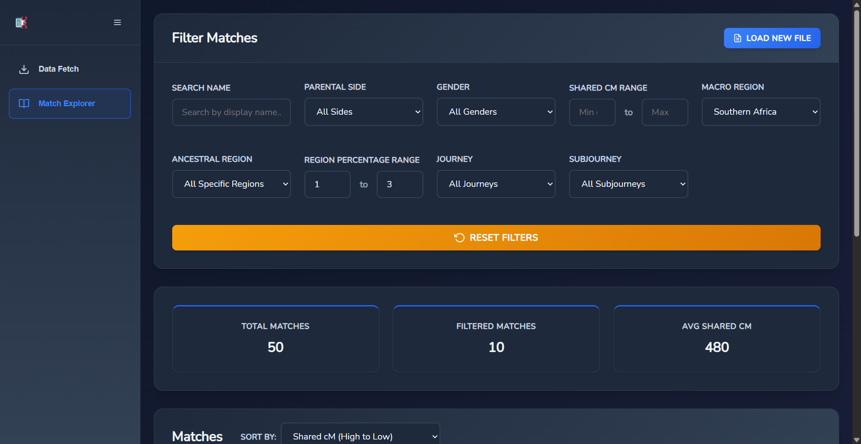The height and width of the screenshot is (444, 861).
Task: Expand the Subjourney dropdown
Action: coord(628,184)
